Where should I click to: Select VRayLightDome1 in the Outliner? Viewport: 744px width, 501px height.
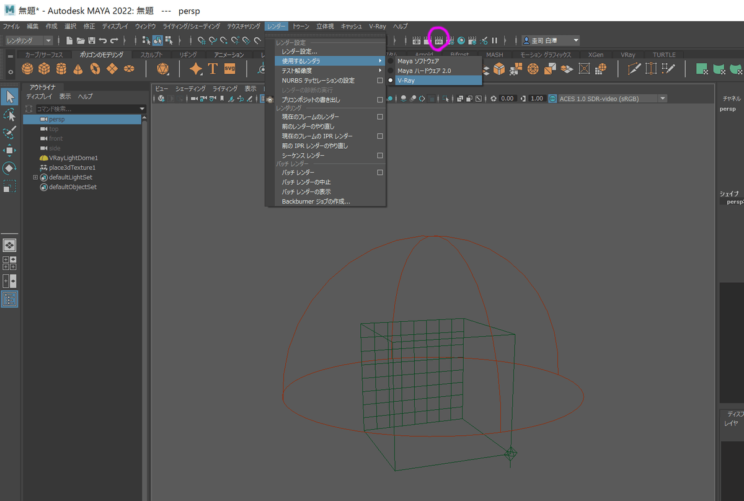[x=73, y=158]
